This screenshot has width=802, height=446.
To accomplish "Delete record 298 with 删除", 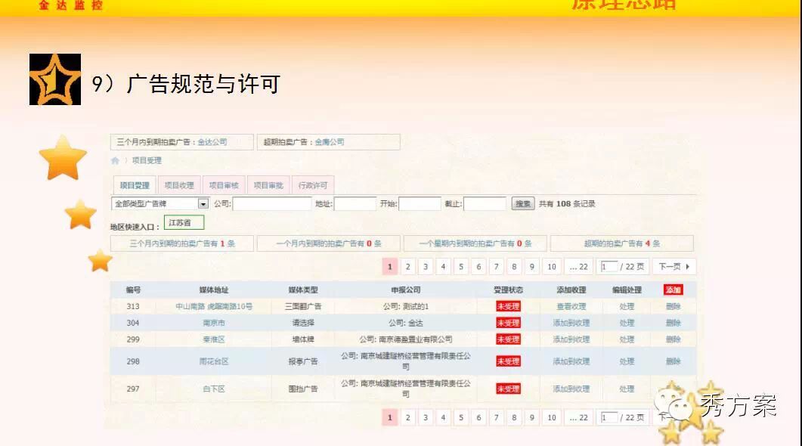I will 673,361.
